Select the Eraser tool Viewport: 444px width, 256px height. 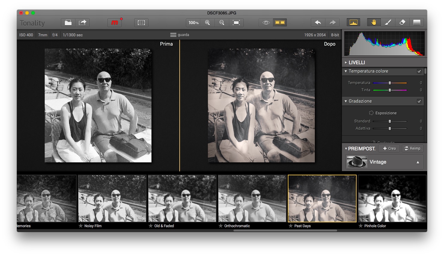(x=402, y=23)
